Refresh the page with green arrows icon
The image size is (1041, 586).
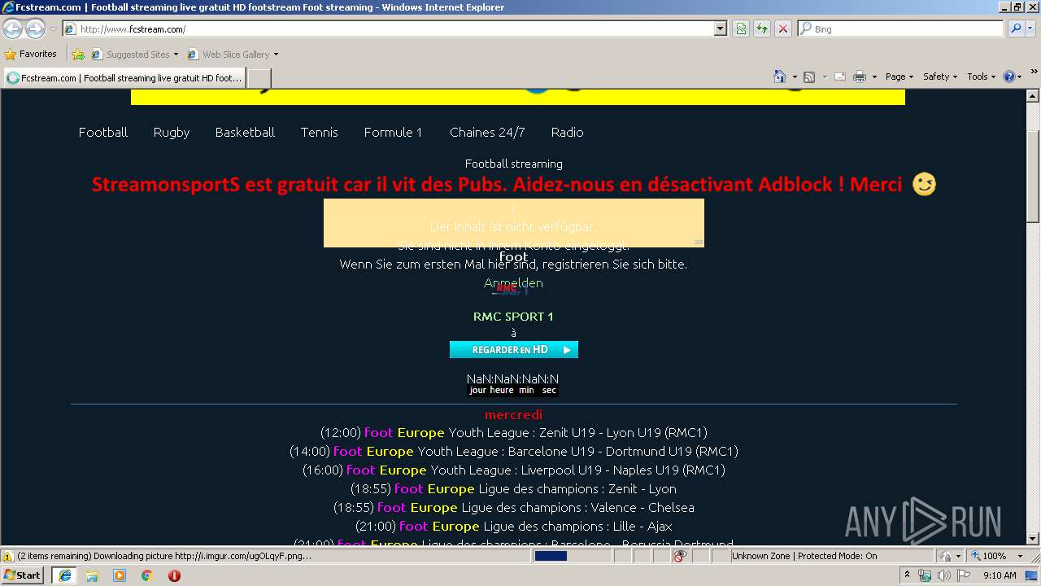pyautogui.click(x=762, y=28)
